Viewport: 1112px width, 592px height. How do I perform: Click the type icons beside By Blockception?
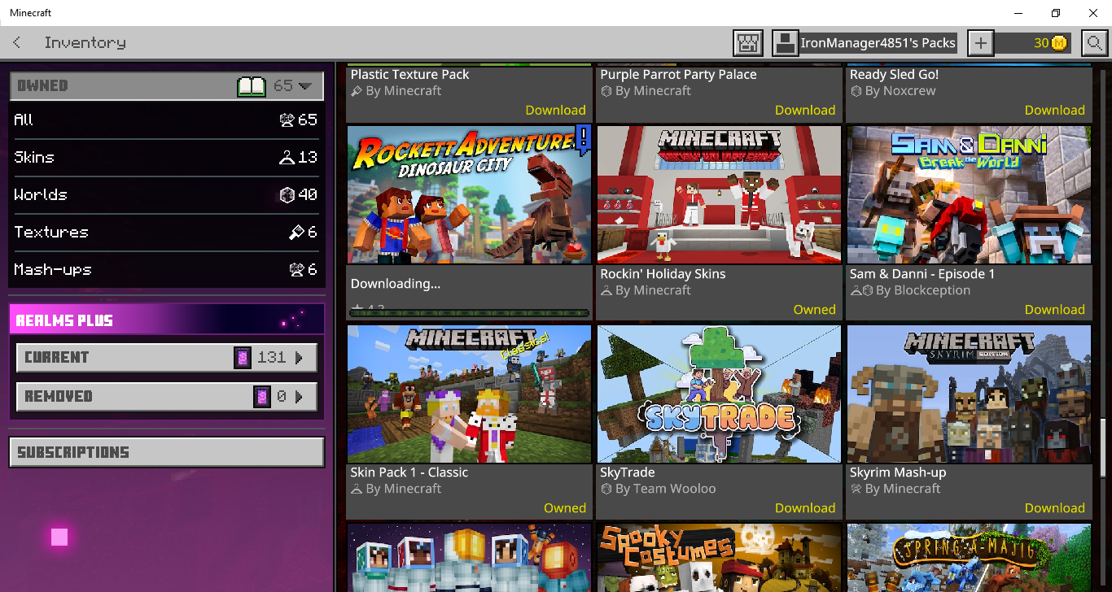(x=861, y=290)
